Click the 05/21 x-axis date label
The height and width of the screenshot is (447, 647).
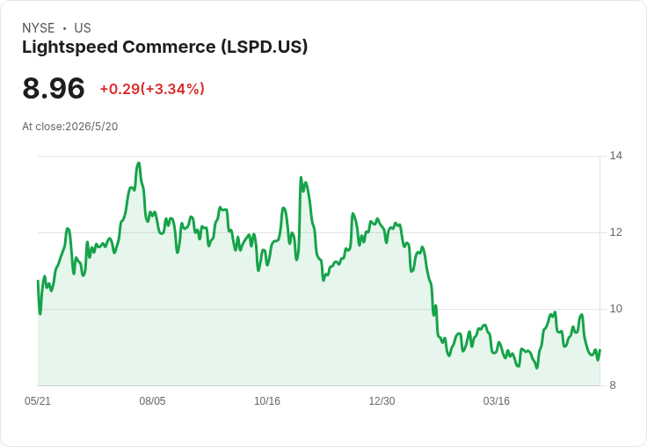[38, 400]
